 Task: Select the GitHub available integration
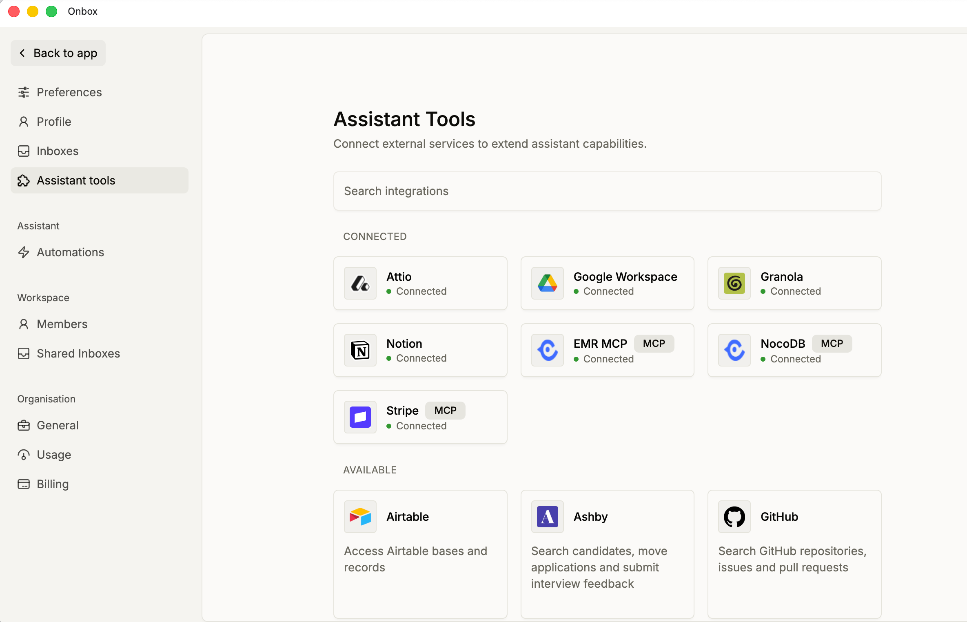794,554
